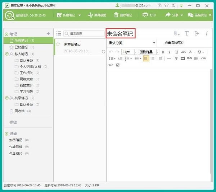Toggle ABC strikethrough formatting
The width and height of the screenshot is (216, 192).
[184, 52]
